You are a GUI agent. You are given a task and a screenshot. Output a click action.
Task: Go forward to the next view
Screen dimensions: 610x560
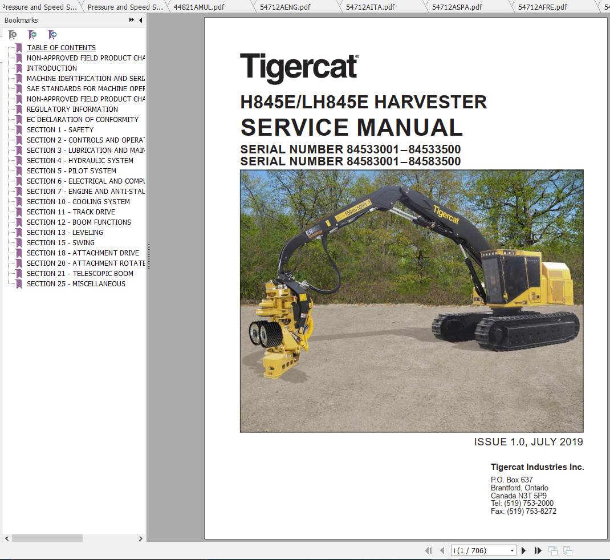[x=567, y=550]
